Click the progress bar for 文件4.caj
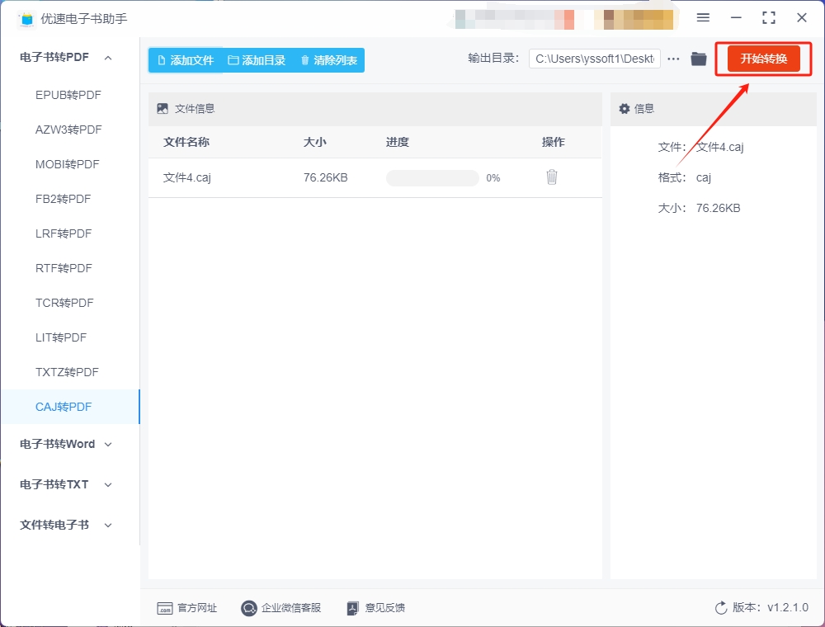The height and width of the screenshot is (627, 825). click(x=432, y=178)
